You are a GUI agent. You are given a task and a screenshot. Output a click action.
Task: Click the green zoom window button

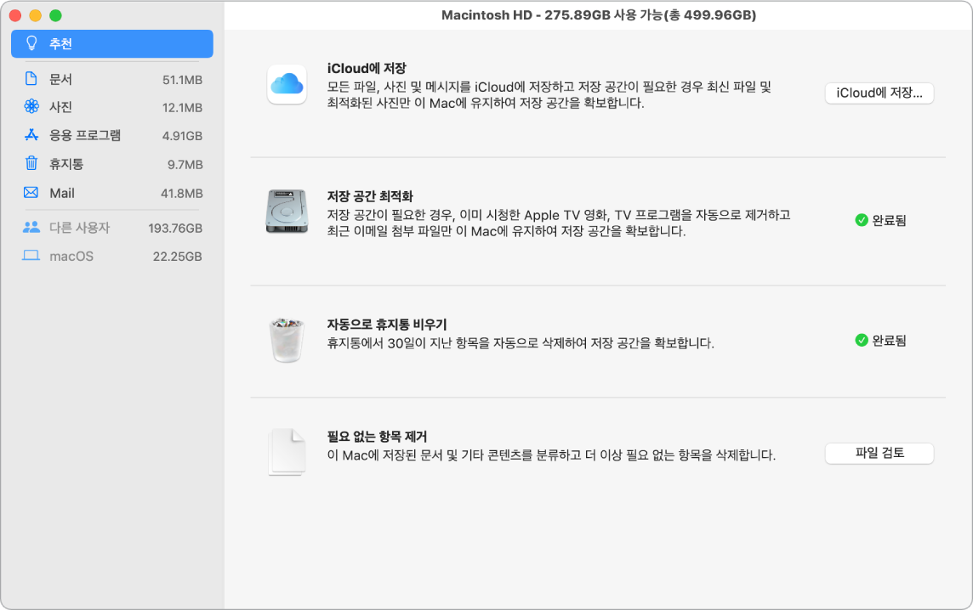[x=56, y=15]
